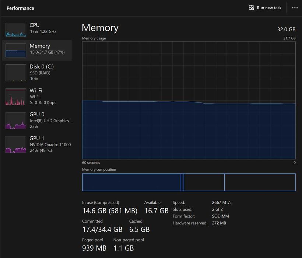Click the 1.1 GB non-paged pool value
Screen dimensions: 302x258
[x=123, y=248]
